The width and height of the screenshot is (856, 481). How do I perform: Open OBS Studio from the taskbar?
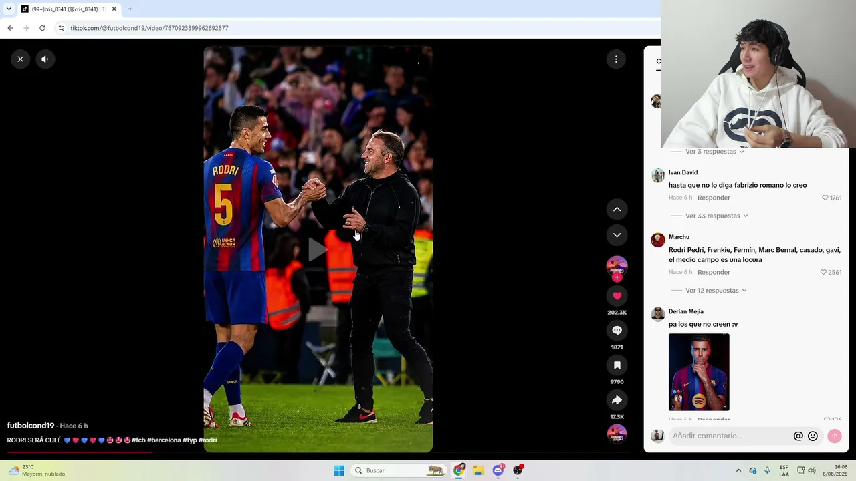pyautogui.click(x=518, y=470)
